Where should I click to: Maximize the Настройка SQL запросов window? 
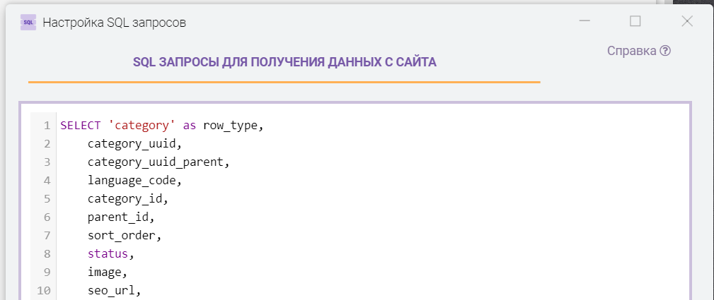[x=635, y=22]
